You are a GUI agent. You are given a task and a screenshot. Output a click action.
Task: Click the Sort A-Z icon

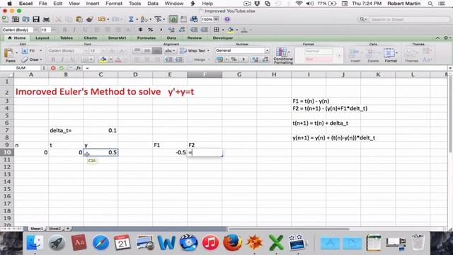click(x=144, y=19)
